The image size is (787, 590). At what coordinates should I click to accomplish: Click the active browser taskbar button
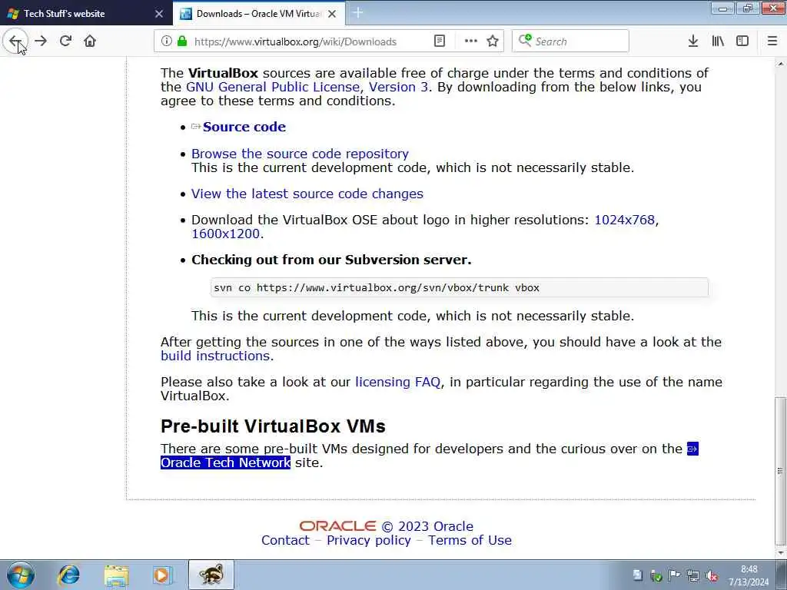pos(211,575)
